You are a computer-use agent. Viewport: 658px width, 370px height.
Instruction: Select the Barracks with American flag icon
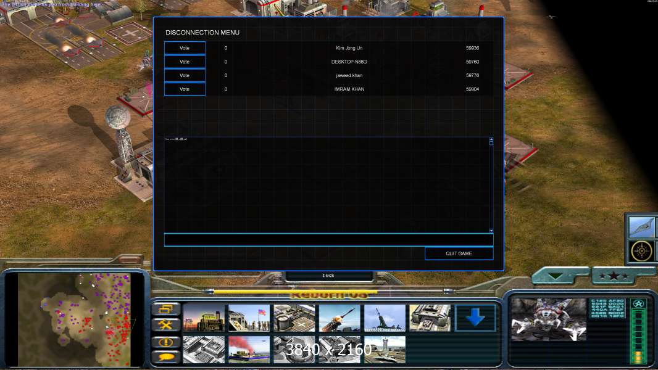(249, 318)
